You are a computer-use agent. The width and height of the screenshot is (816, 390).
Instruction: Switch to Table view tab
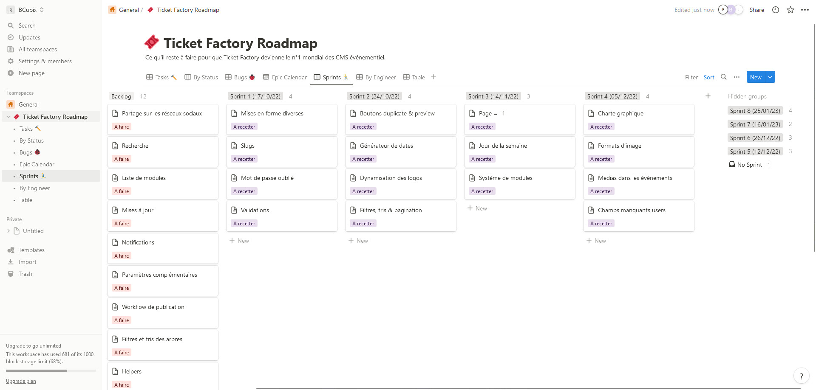click(414, 77)
